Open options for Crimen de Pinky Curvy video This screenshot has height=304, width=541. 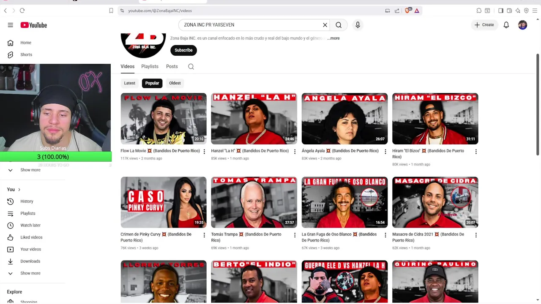[204, 235]
